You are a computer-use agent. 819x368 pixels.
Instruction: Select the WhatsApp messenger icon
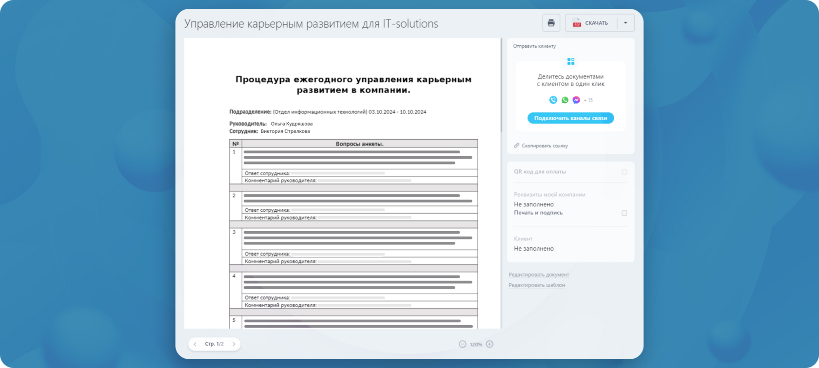565,100
